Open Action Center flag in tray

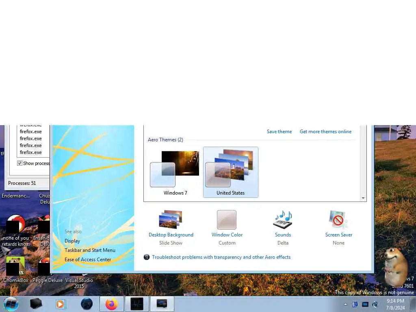pos(355,304)
